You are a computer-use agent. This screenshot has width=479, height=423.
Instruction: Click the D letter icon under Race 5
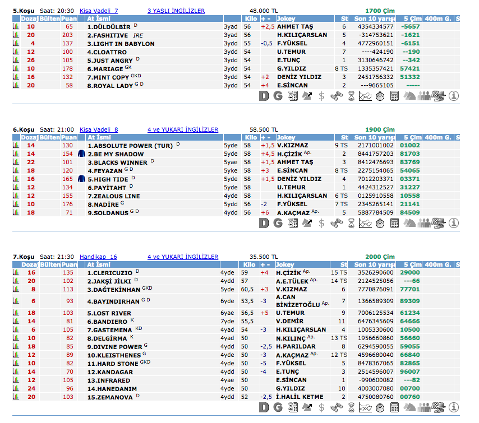264,96
